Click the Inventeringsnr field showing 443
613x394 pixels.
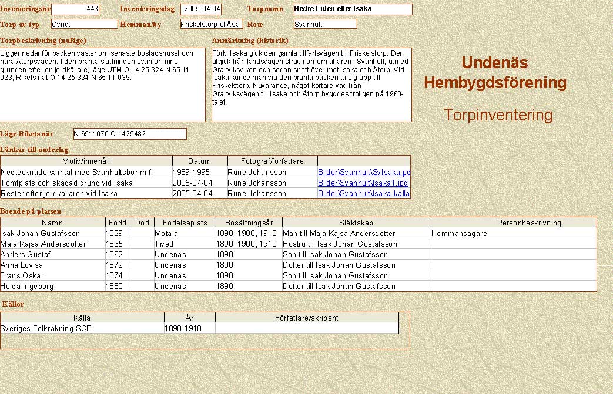point(75,9)
